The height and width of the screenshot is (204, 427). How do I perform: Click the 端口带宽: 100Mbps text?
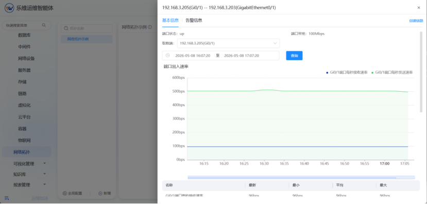308,34
